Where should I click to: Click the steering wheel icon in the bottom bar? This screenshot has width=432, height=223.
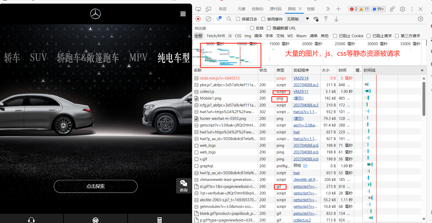pyautogui.click(x=96, y=220)
